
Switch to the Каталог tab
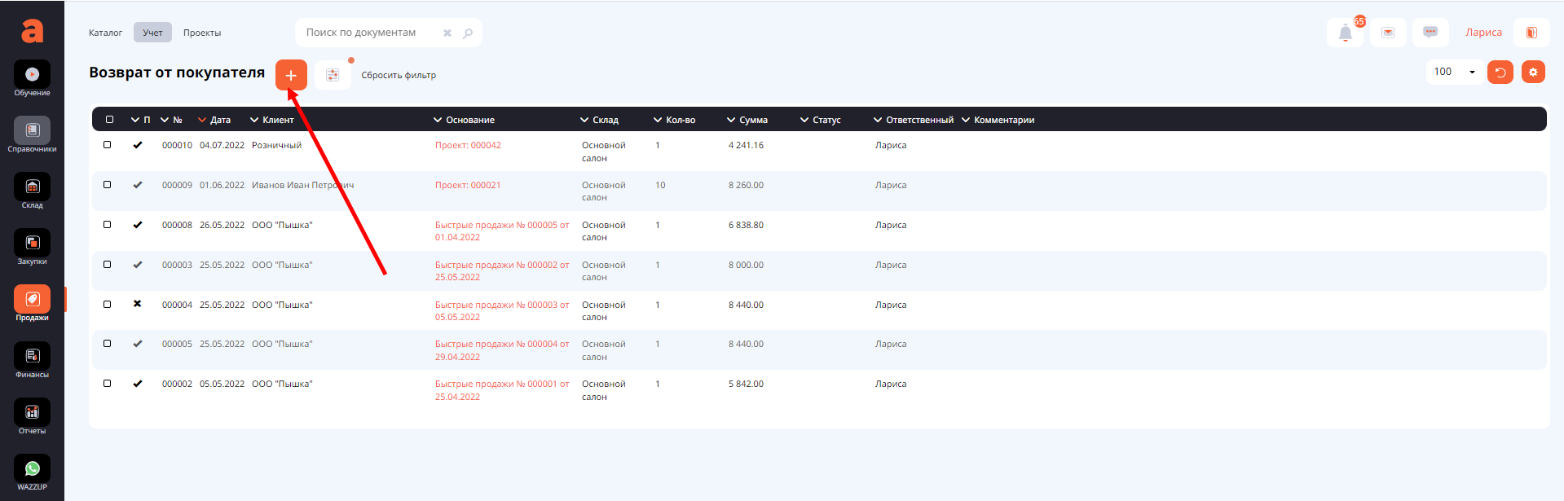(105, 33)
